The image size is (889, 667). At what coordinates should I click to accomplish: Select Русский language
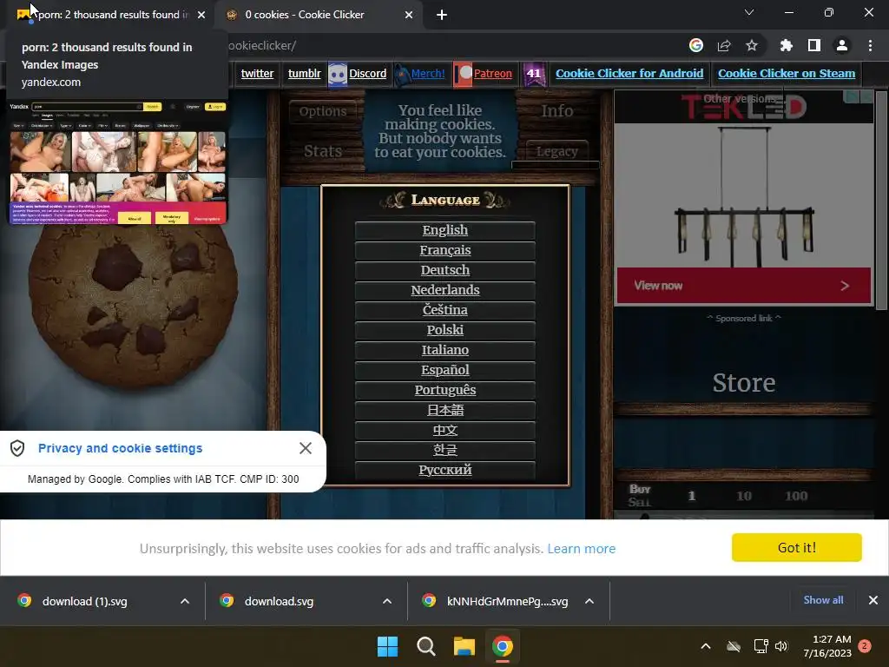pos(445,470)
